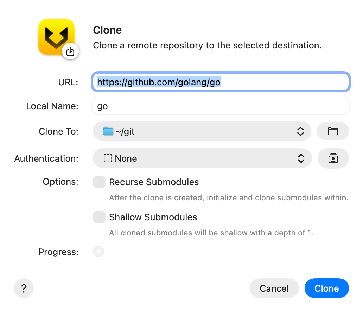Cancel the clone dialog

coord(274,288)
